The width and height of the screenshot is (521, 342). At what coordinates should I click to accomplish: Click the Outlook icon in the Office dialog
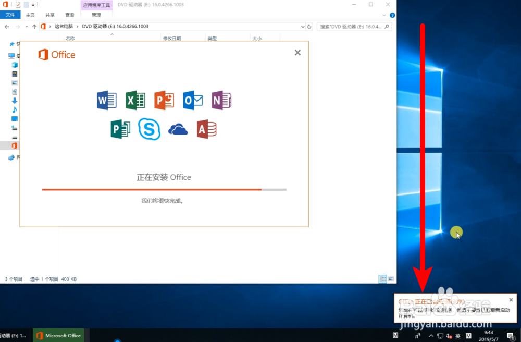tap(193, 100)
